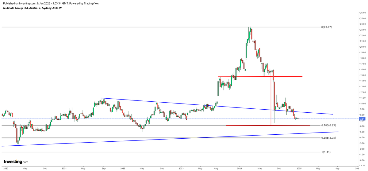Click the 26.00 price axis label
Screen dimensions: 368x171
[362, 13]
